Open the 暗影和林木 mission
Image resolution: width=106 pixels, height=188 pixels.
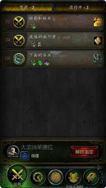pos(53,22)
